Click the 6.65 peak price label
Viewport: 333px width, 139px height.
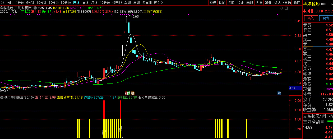(x=135, y=17)
